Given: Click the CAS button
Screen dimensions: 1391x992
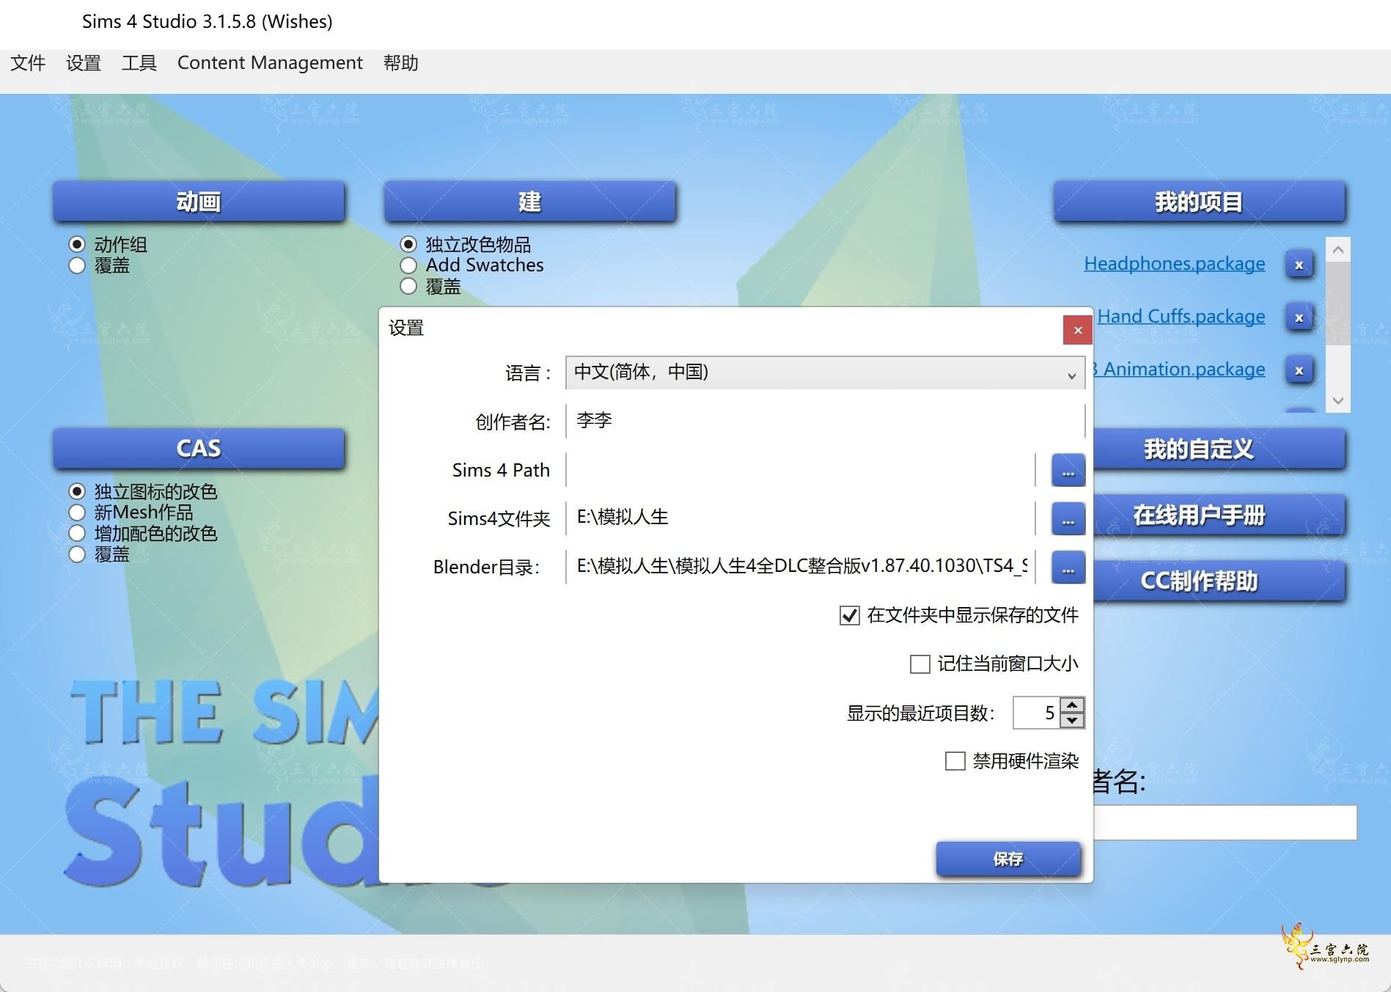Looking at the screenshot, I should (x=199, y=449).
